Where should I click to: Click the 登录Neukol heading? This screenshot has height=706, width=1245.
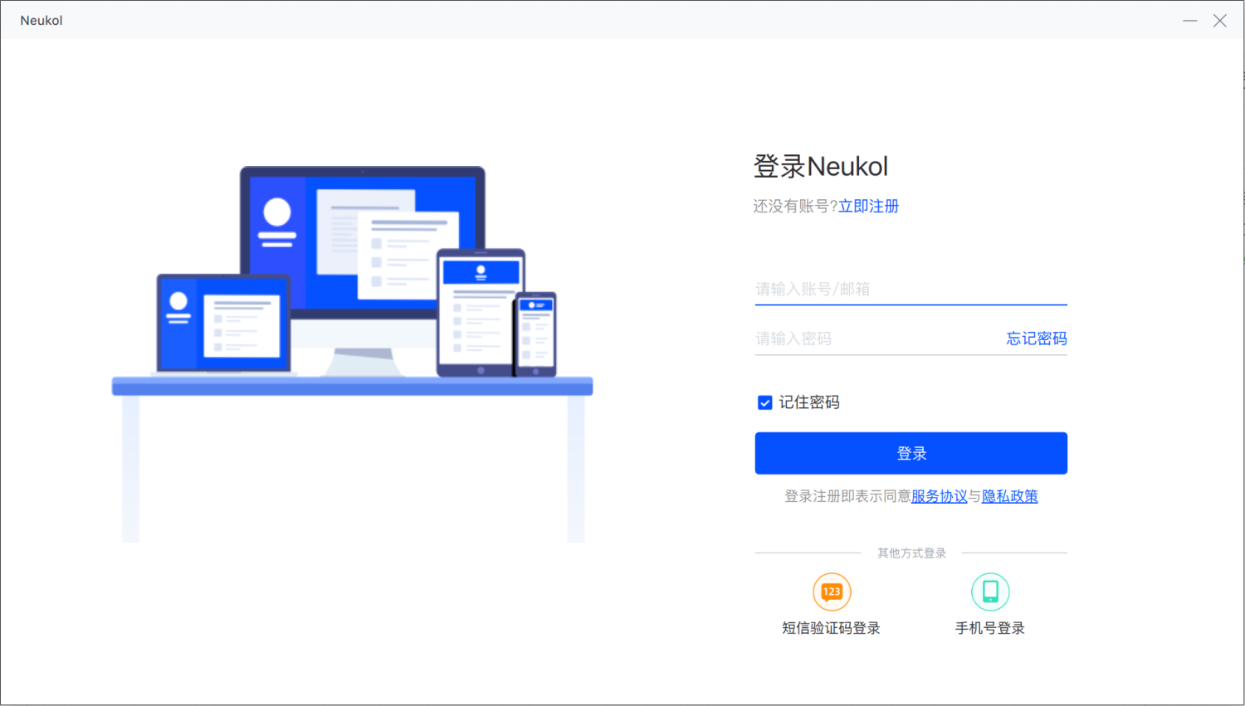click(x=821, y=166)
